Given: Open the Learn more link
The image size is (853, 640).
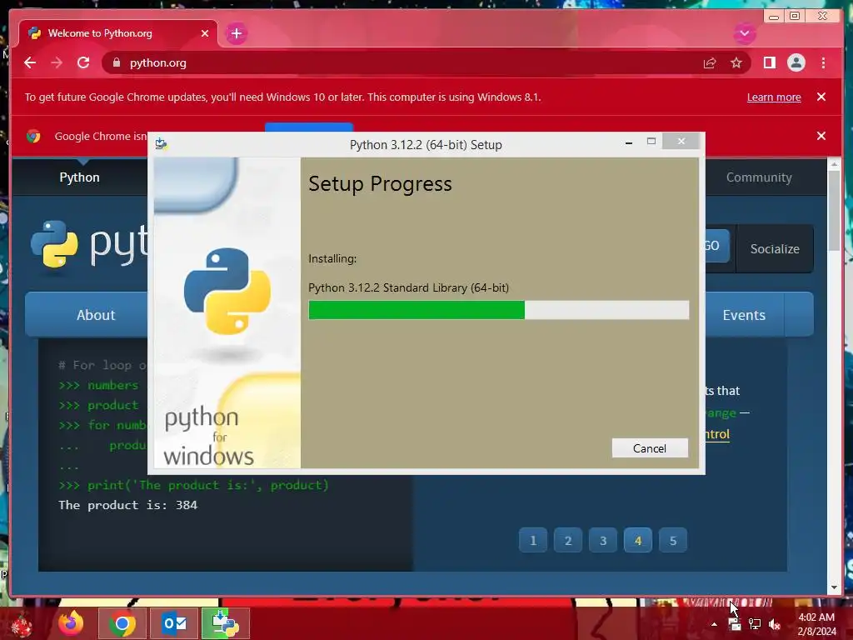Looking at the screenshot, I should click(774, 97).
